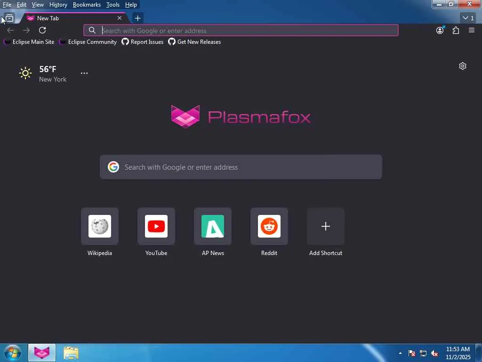Open the taskbar clock showing 11:53 AM
The width and height of the screenshot is (482, 362).
click(x=458, y=353)
